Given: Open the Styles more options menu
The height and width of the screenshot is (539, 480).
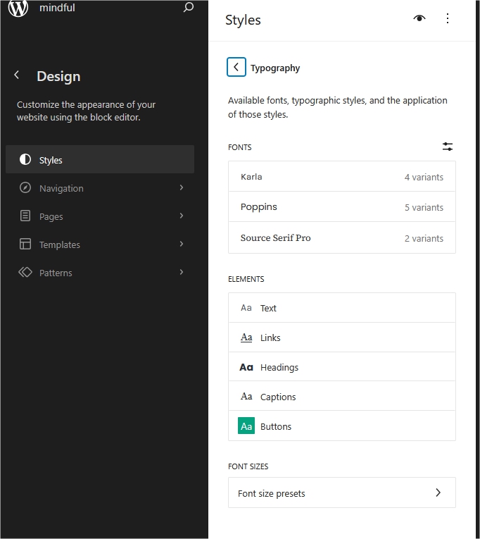Looking at the screenshot, I should [x=448, y=19].
